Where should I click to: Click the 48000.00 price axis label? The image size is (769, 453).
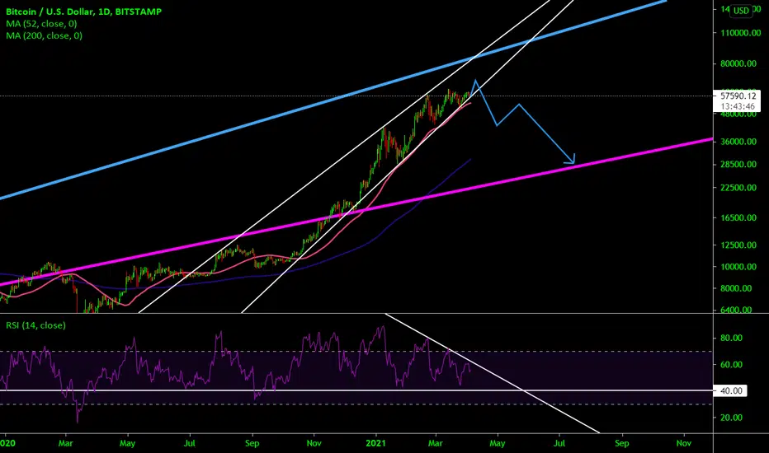click(x=738, y=114)
